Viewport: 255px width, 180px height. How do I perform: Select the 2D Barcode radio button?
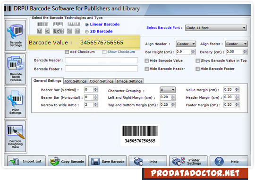(87, 32)
